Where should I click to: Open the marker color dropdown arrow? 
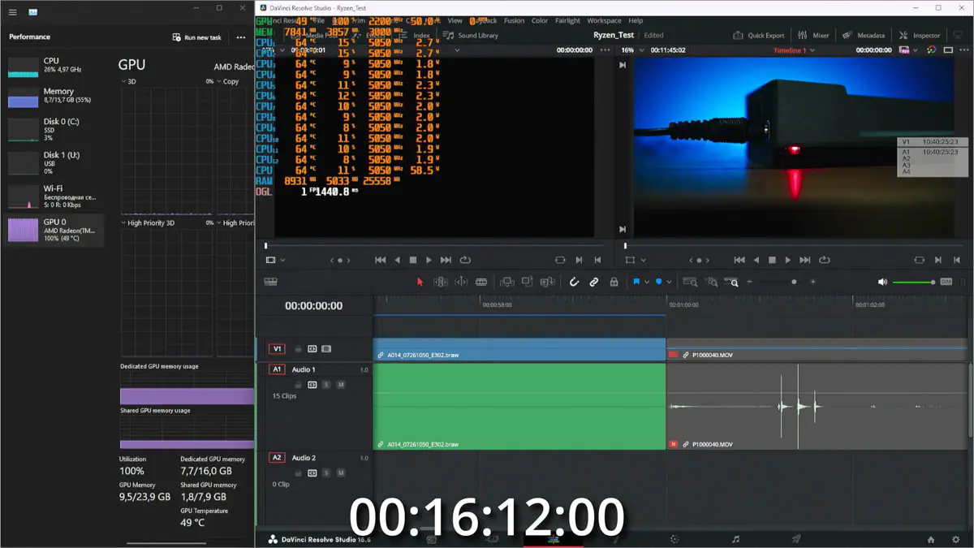[669, 282]
